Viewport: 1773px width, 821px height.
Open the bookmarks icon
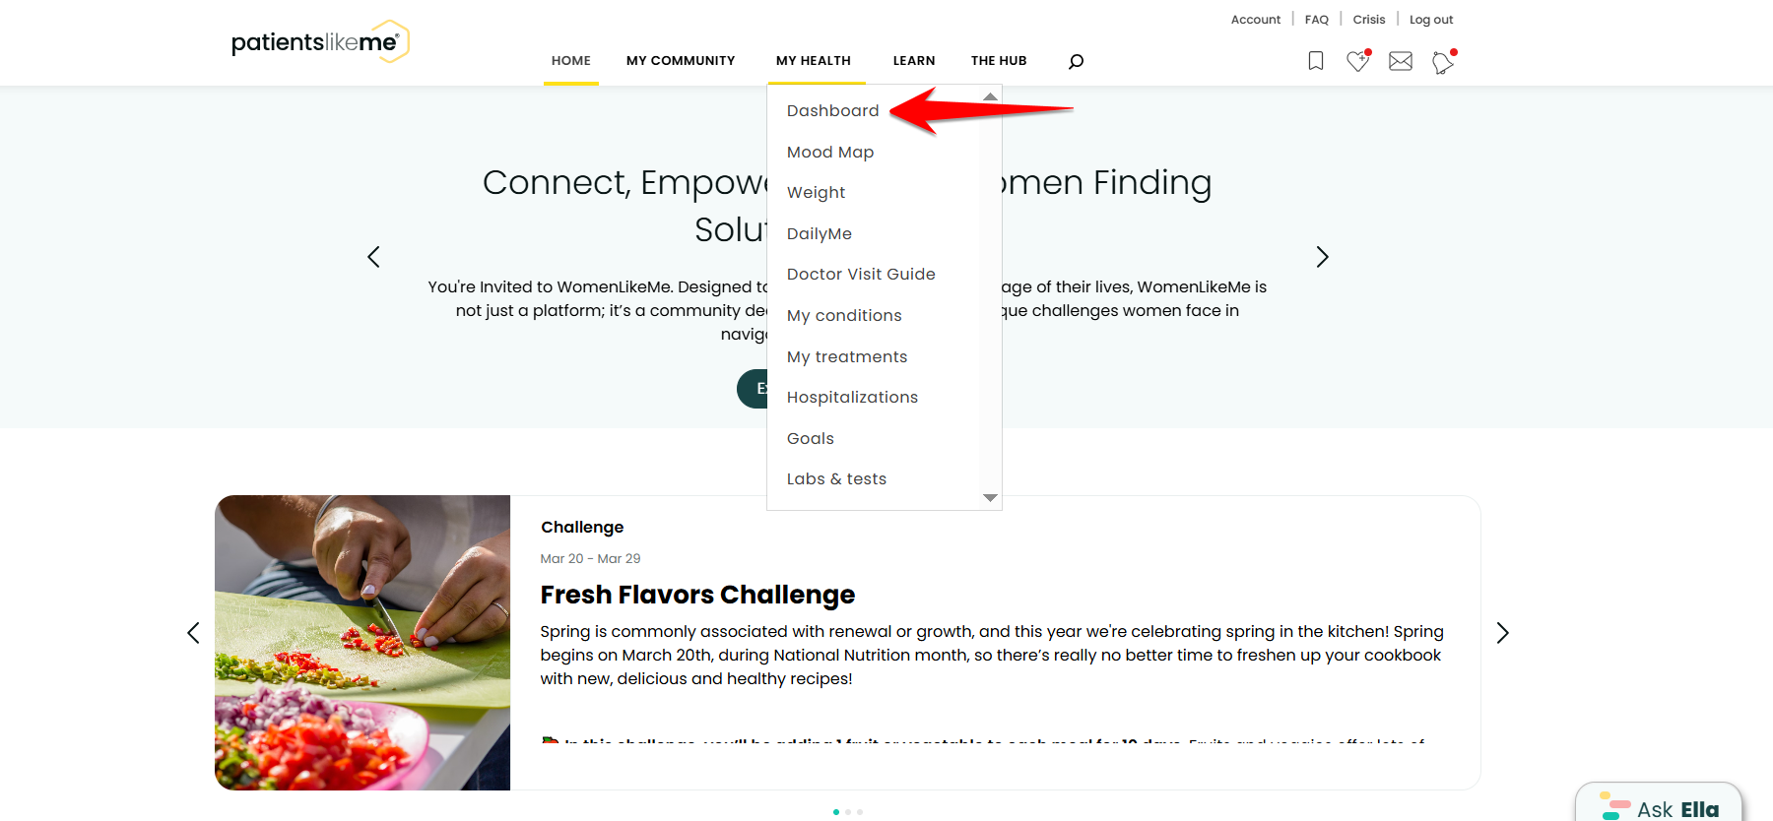coord(1315,61)
